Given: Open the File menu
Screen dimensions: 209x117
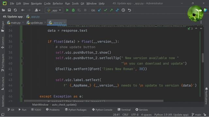Looking at the screenshot, I should tap(12, 4).
